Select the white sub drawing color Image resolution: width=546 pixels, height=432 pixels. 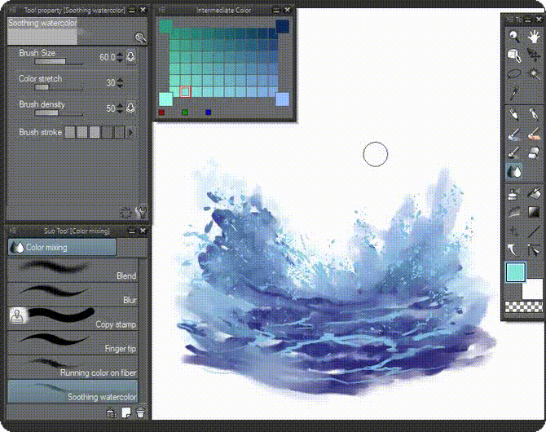click(x=534, y=289)
